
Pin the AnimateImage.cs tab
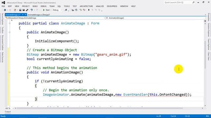(x=23, y=15)
